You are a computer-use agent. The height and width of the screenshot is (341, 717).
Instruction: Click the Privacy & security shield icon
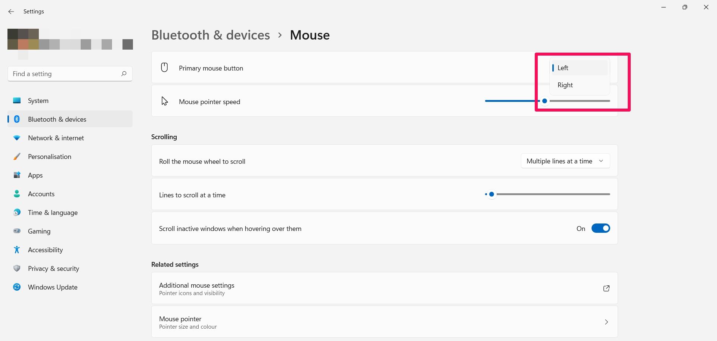coord(17,268)
